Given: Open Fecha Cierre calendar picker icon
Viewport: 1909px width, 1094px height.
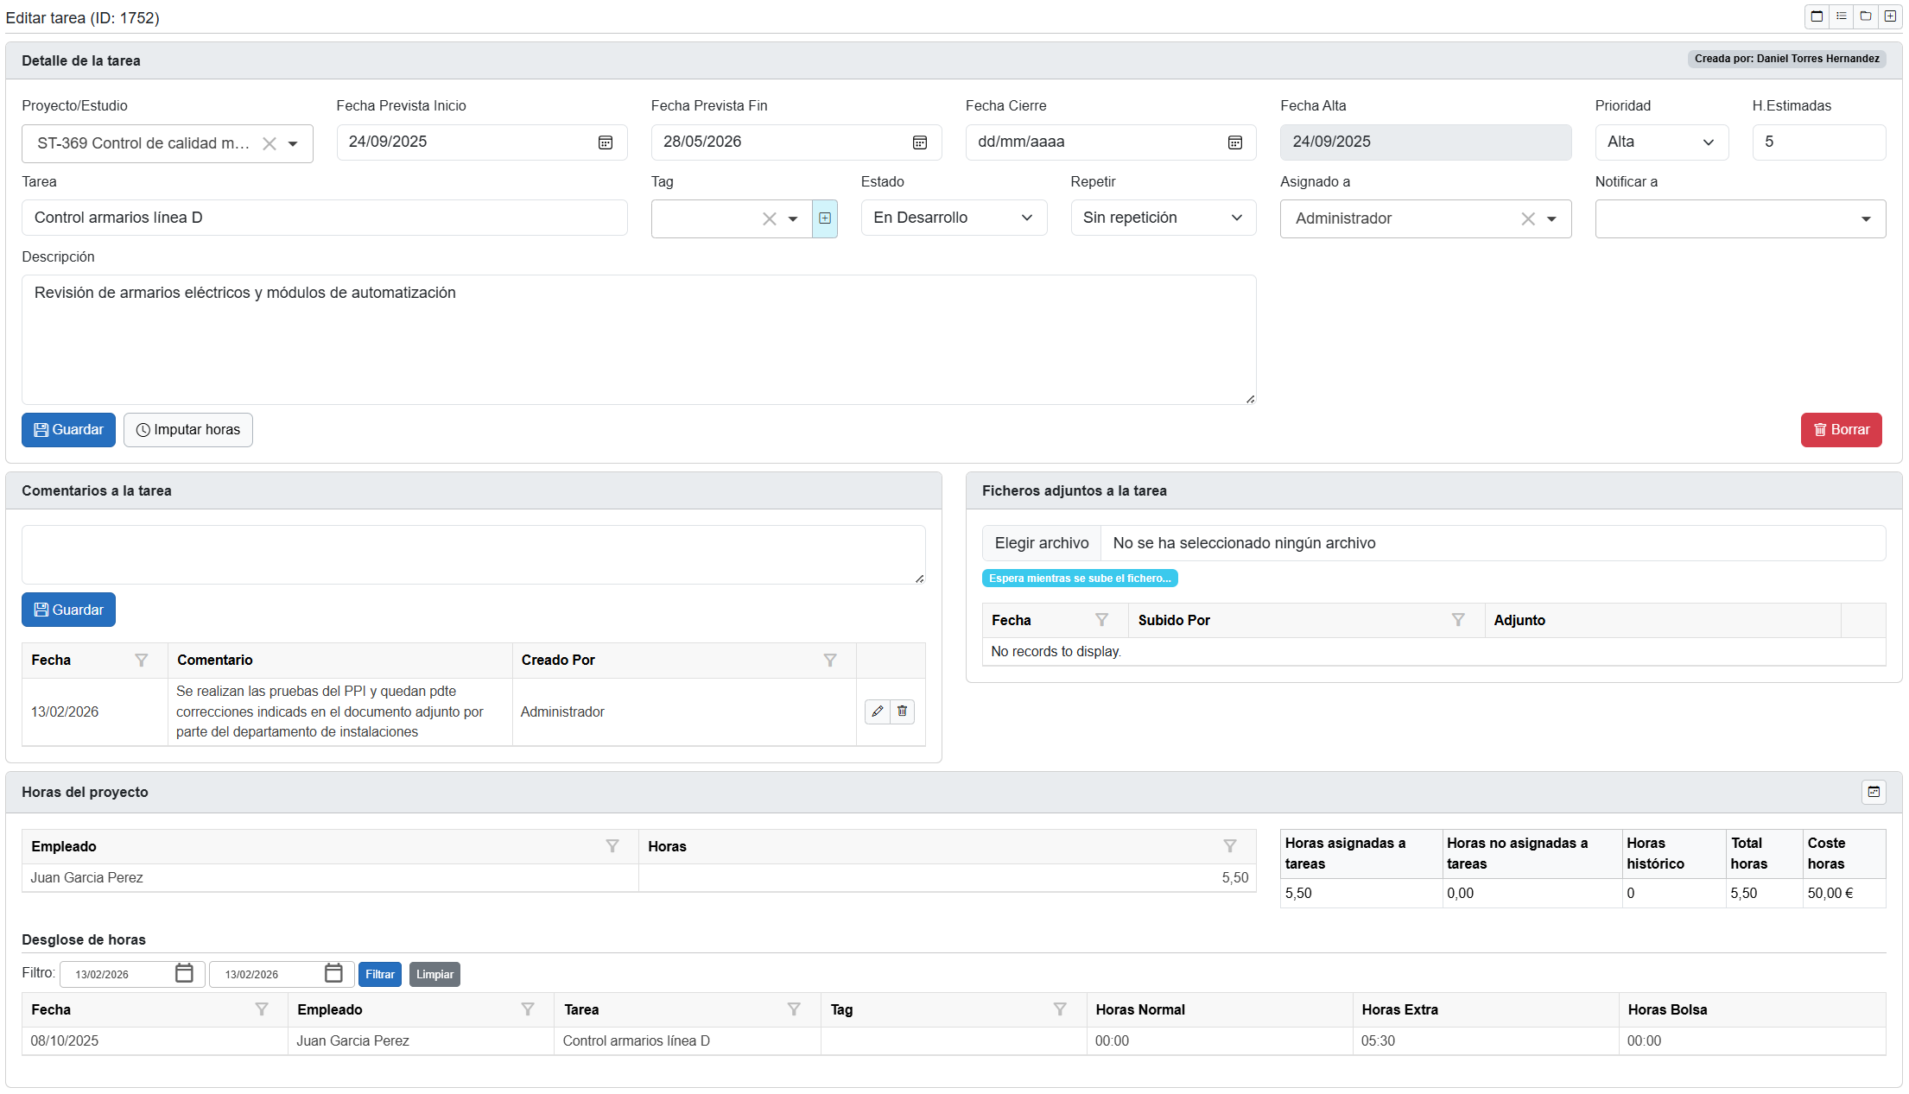Looking at the screenshot, I should (1234, 142).
